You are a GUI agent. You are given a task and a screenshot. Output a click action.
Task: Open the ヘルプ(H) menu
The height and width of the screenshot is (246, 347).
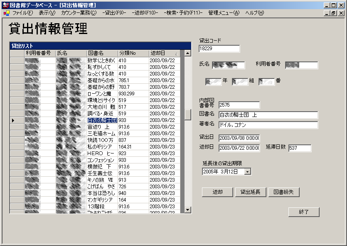tap(255, 13)
